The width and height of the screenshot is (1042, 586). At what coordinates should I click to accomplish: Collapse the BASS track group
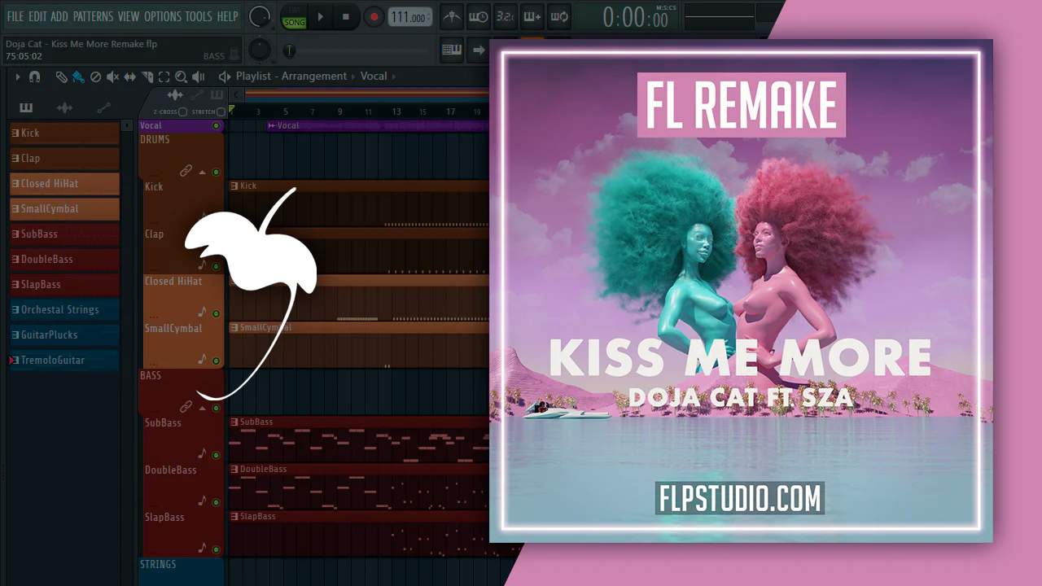point(202,408)
